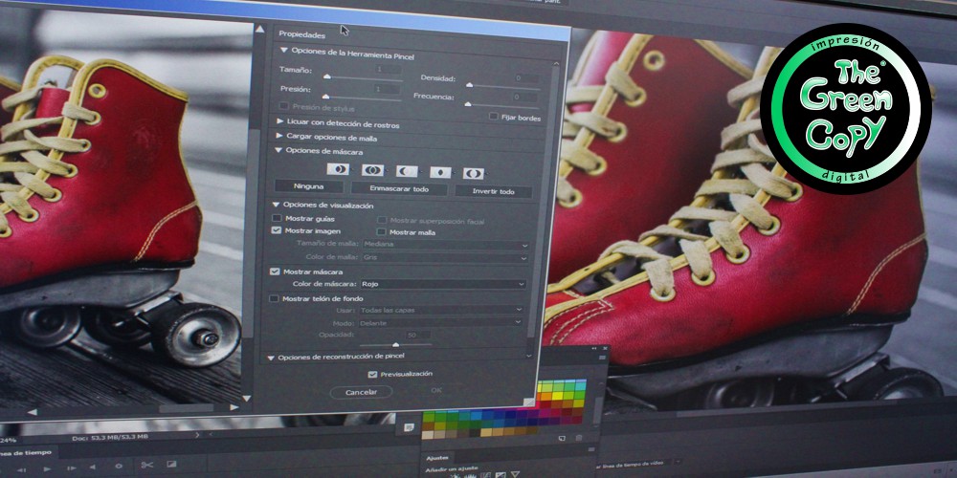Expand the Cargar opciones de malla section

279,137
